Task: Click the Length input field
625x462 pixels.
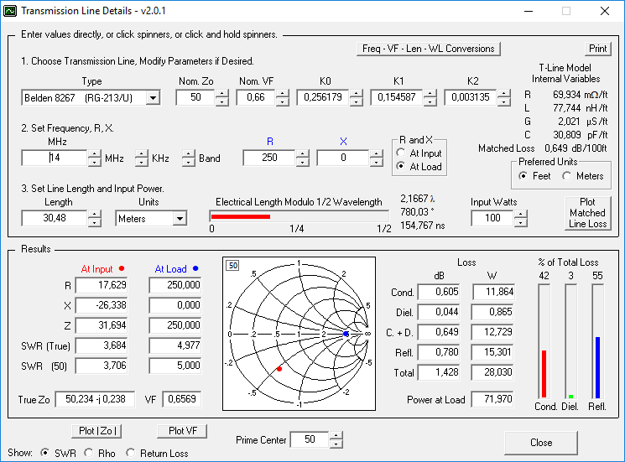Action: click(x=55, y=218)
